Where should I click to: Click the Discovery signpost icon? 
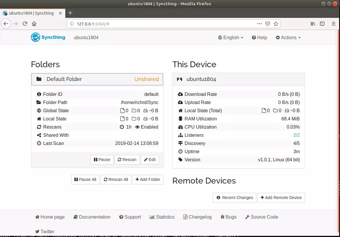point(180,143)
